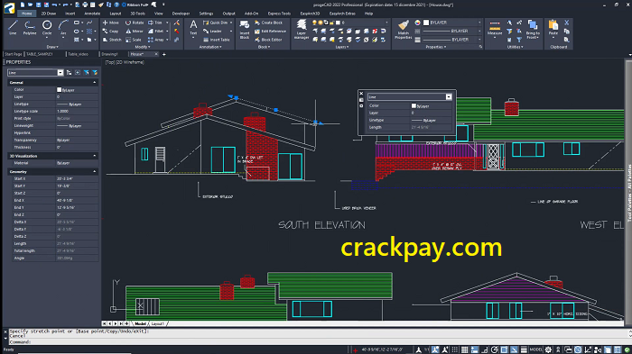
Task: Open the BYLAYER color dropdown in ribbon
Action: [x=479, y=23]
